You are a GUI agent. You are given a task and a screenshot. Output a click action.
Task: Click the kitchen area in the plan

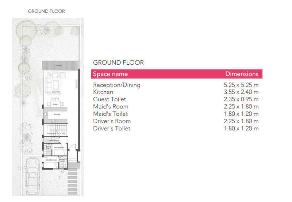55,114
